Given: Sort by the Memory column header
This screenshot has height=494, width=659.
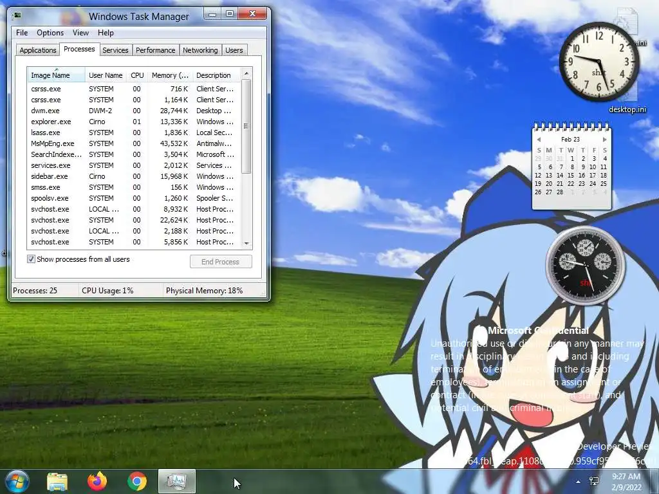Looking at the screenshot, I should (x=170, y=75).
